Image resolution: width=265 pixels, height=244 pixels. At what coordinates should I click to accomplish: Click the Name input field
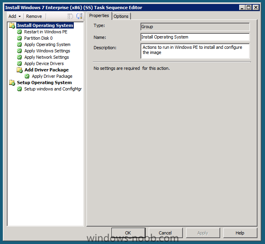click(x=195, y=37)
